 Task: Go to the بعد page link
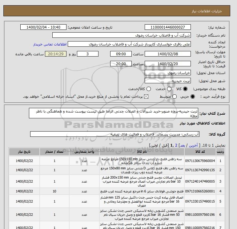pyautogui.click(x=183, y=145)
